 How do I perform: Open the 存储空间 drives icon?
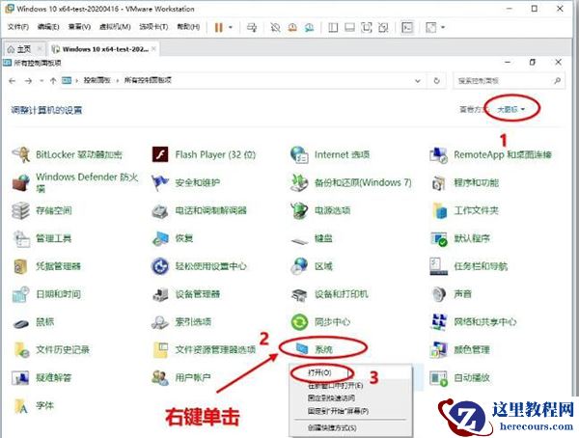(20, 210)
